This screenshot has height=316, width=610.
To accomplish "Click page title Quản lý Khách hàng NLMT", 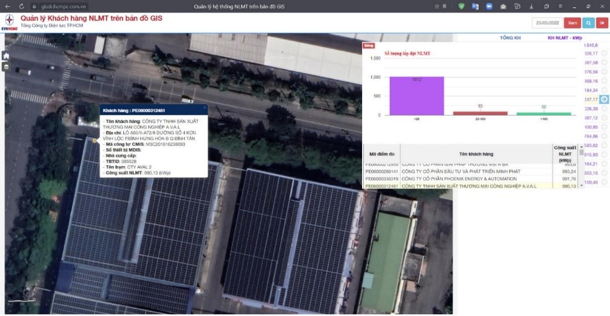I will 91,18.
